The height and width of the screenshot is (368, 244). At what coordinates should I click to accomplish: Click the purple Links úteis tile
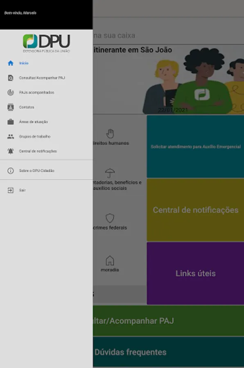click(x=195, y=274)
